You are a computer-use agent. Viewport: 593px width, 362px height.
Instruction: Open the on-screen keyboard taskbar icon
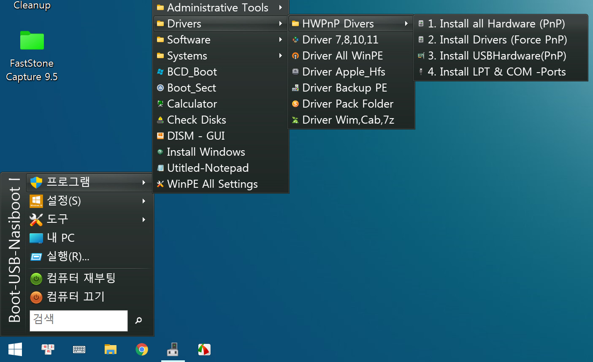coord(79,349)
